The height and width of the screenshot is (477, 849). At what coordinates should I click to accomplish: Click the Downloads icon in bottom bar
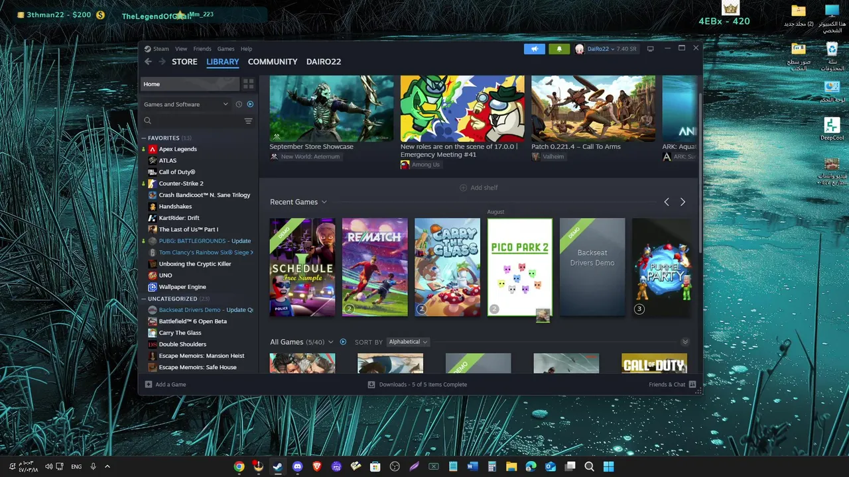coord(371,384)
